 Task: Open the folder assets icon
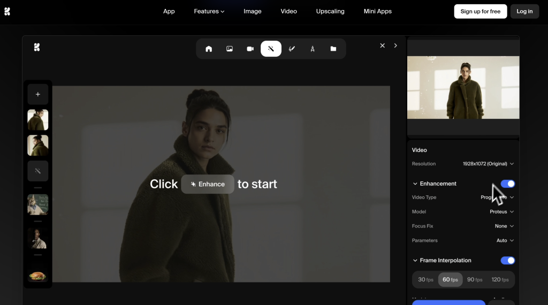click(333, 49)
